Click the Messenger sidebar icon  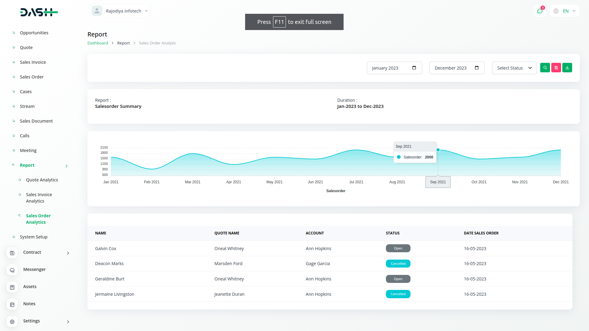[12, 270]
